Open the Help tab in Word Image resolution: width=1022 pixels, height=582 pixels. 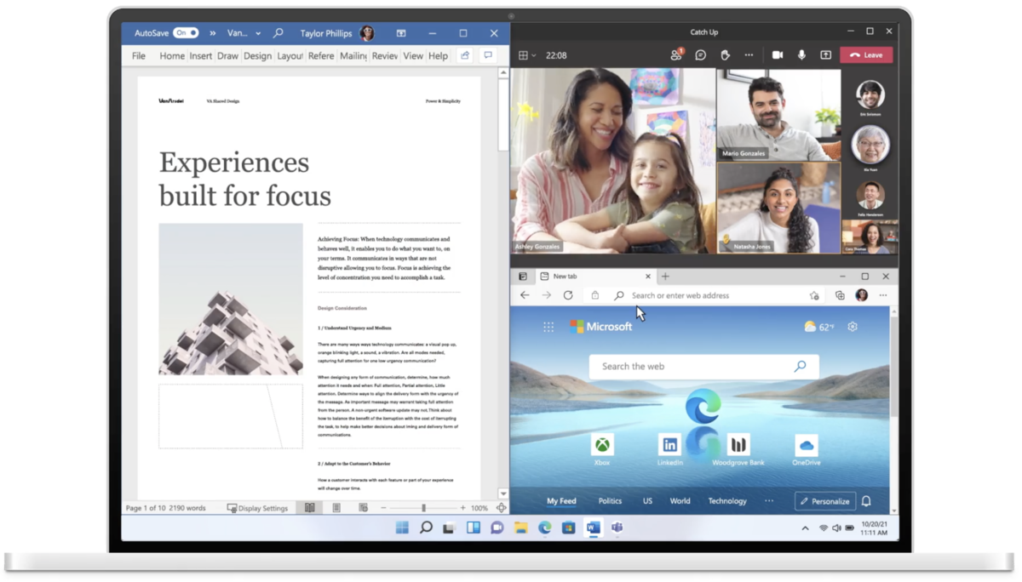pos(438,56)
